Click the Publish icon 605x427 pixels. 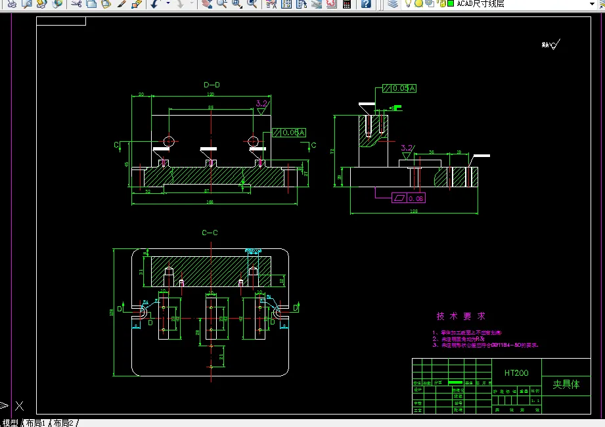click(41, 4)
